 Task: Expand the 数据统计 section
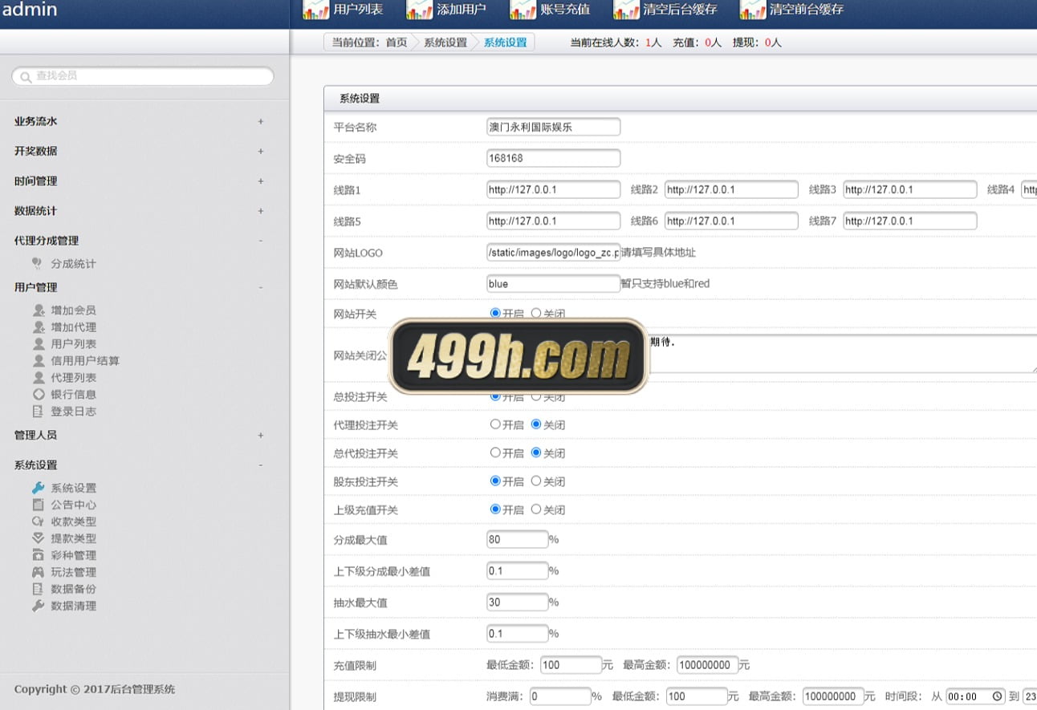pyautogui.click(x=261, y=211)
